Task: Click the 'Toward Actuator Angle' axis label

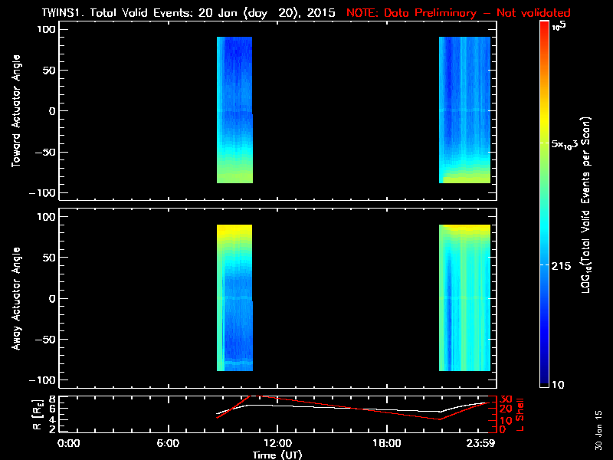Action: pyautogui.click(x=16, y=111)
